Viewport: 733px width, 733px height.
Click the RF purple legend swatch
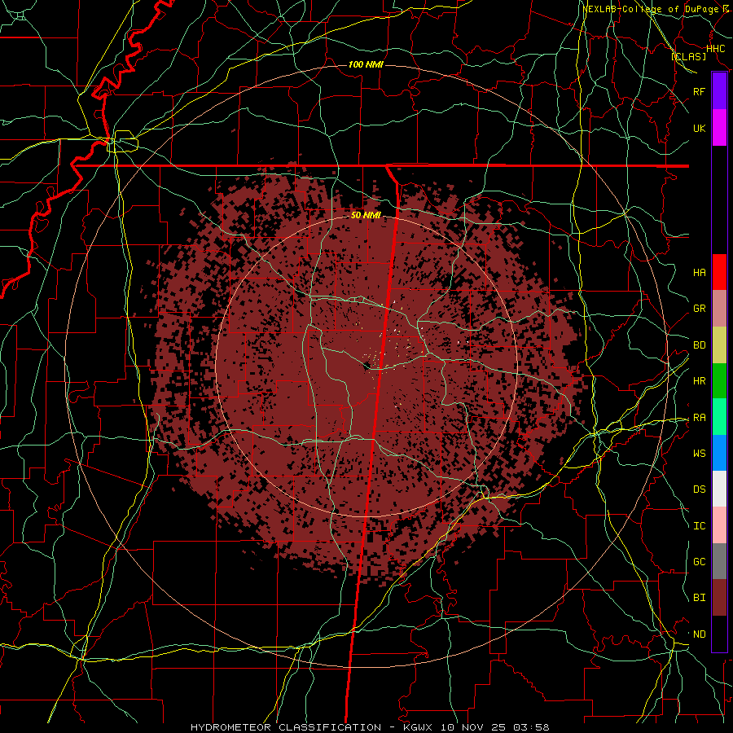[719, 91]
